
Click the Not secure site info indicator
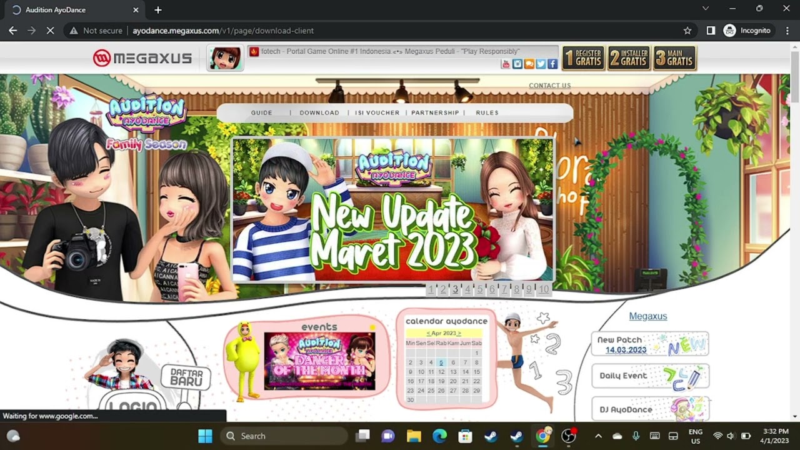tap(95, 31)
